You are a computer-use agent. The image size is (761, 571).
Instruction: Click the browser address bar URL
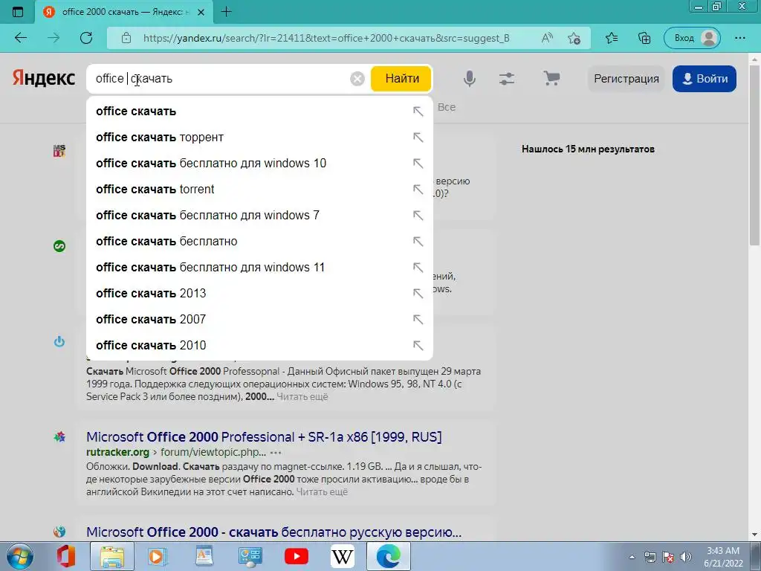[x=327, y=38]
